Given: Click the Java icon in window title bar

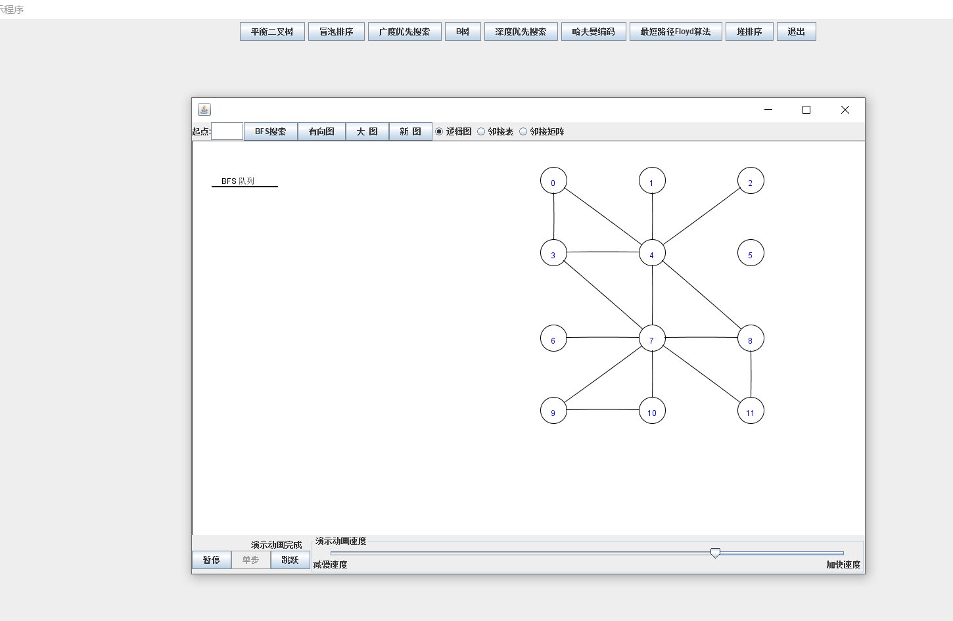Looking at the screenshot, I should click(204, 110).
